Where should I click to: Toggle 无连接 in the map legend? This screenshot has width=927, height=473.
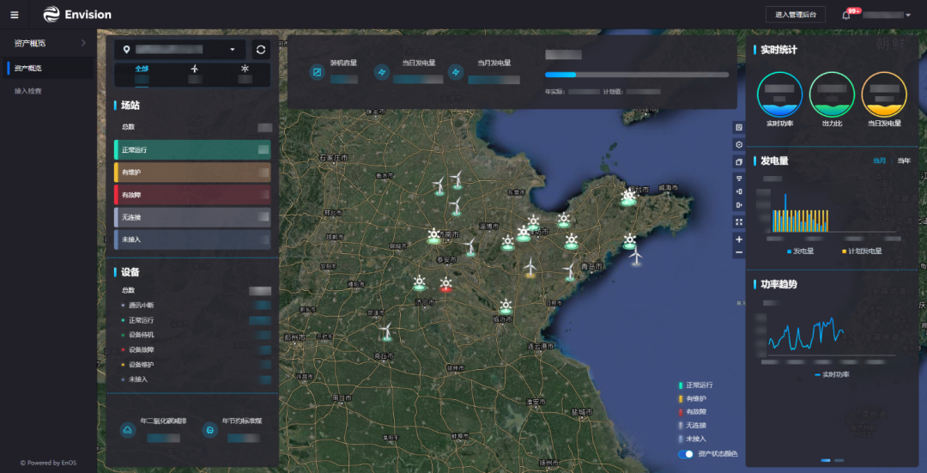coord(693,425)
